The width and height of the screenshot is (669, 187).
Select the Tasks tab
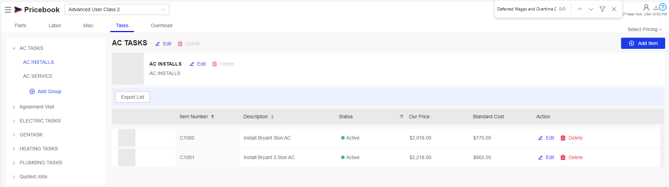pyautogui.click(x=122, y=25)
